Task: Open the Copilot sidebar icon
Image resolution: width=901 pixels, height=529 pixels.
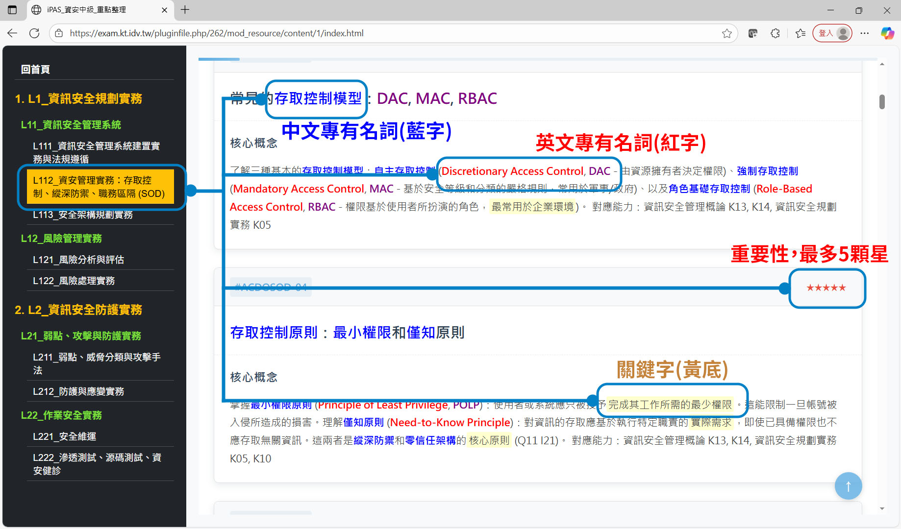Action: (x=887, y=33)
